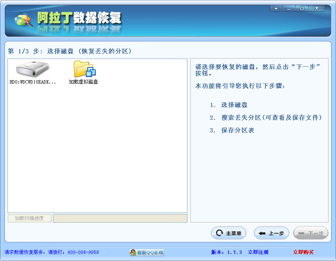Go back with the 上一步 button
Viewport: 336px width, 261px height.
tap(271, 233)
